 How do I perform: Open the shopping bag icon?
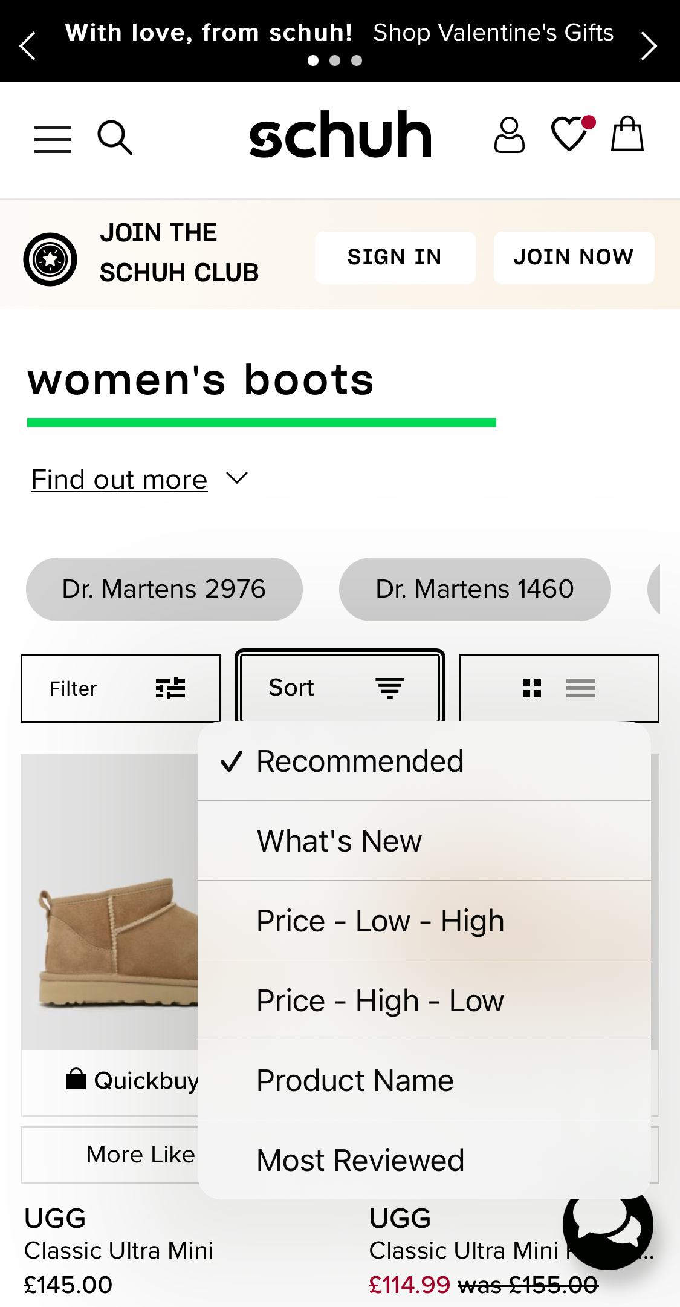tap(627, 134)
